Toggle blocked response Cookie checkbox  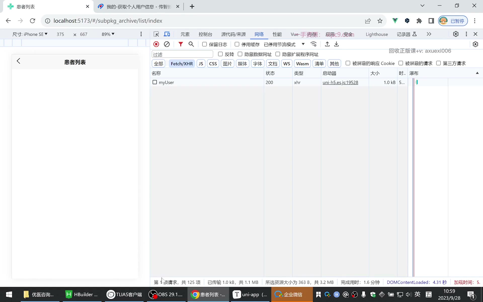(x=348, y=63)
